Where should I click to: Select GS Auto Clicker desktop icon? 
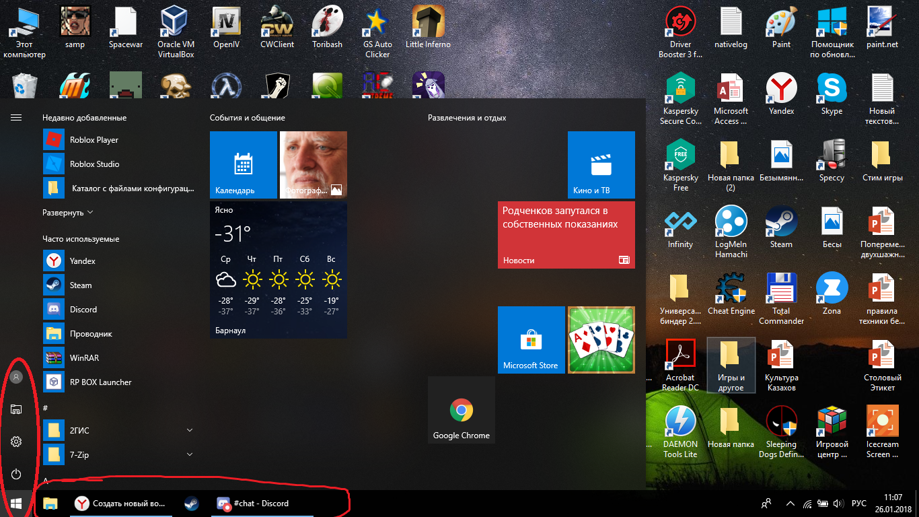tap(377, 32)
